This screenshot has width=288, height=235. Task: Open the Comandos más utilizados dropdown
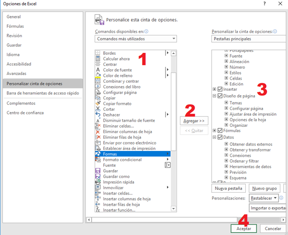[136, 39]
